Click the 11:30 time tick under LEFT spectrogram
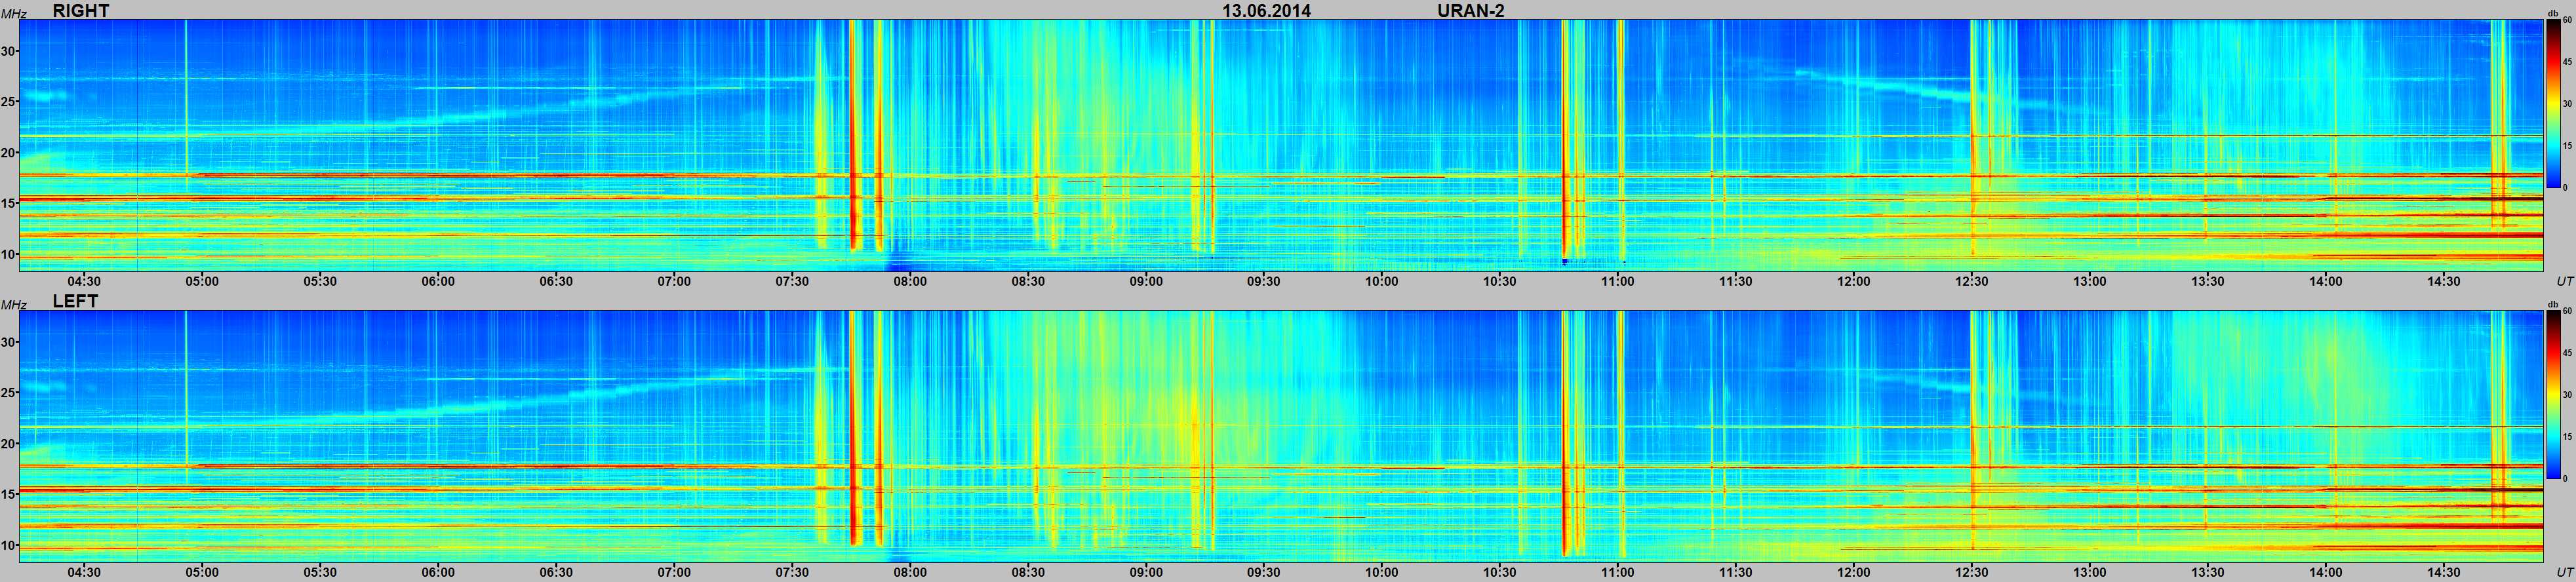The image size is (2576, 582). (x=1736, y=572)
